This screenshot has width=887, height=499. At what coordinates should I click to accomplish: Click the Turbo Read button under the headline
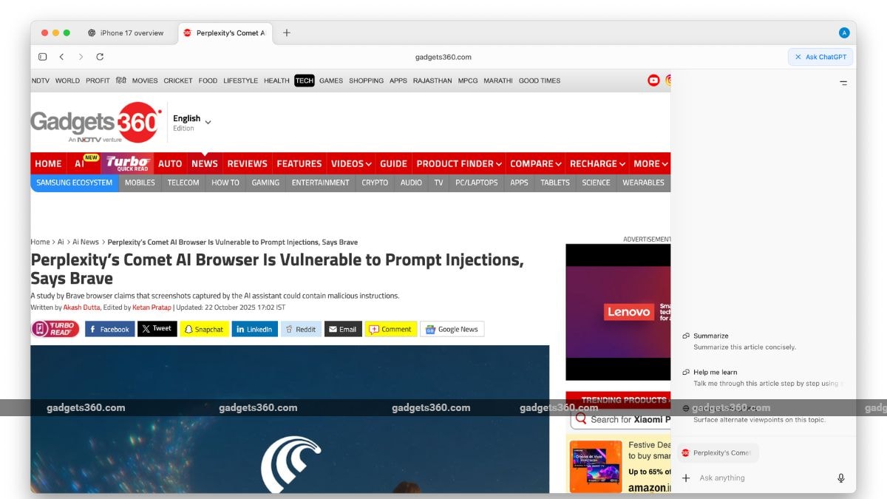point(55,329)
